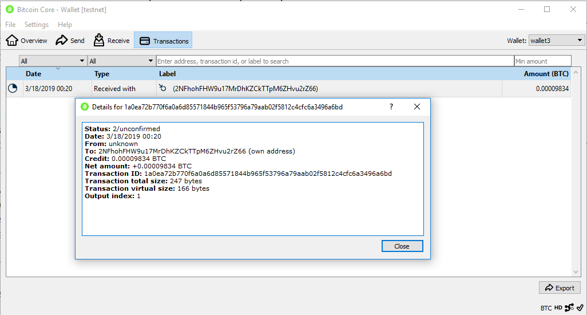Focus the address or label search field
This screenshot has width=587, height=315.
(x=335, y=61)
